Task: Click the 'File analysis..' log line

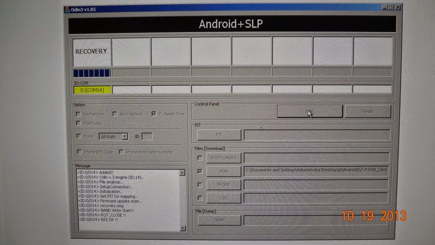Action: (x=100, y=182)
